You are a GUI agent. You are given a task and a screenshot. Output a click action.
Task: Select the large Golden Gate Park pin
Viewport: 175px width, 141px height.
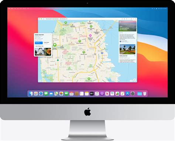pos(55,45)
